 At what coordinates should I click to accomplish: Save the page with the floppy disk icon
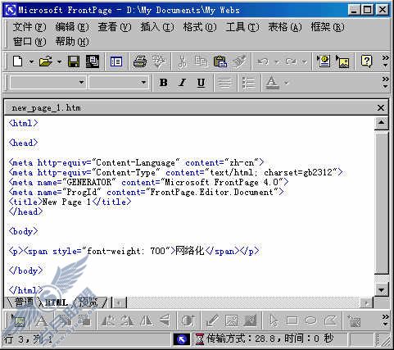[74, 61]
